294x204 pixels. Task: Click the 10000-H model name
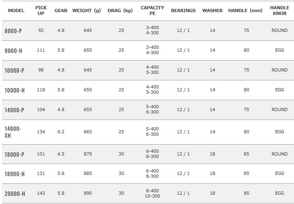(15, 90)
